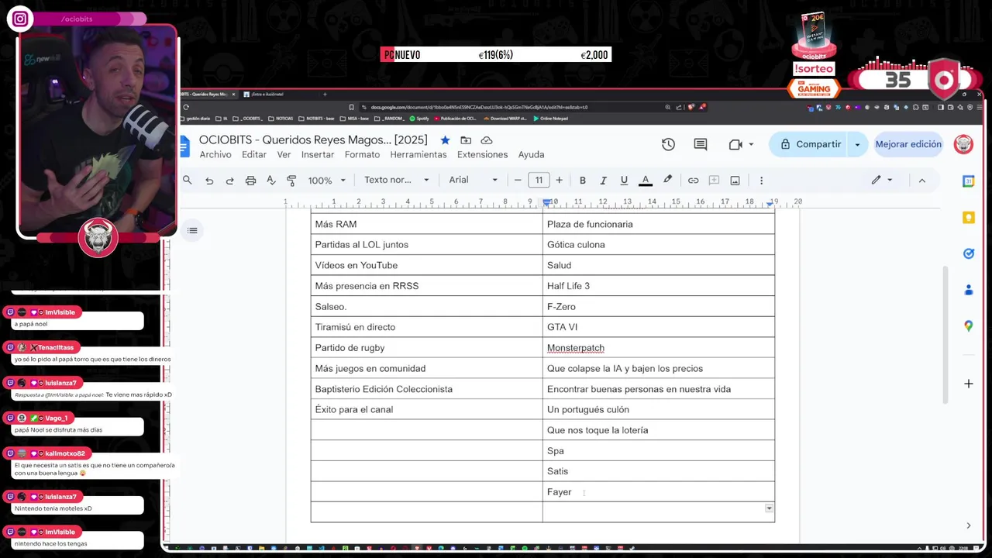The height and width of the screenshot is (558, 992).
Task: Open the Spotify bookmark in the browser
Action: tap(419, 119)
